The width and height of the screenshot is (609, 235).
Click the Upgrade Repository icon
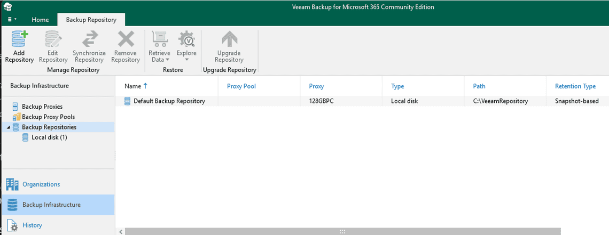[229, 39]
